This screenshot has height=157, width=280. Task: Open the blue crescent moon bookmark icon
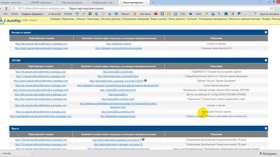tap(96, 14)
